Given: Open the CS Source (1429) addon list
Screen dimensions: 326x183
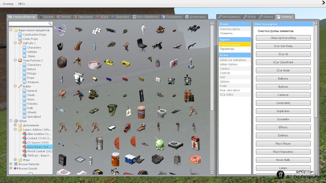Looking at the screenshot, I should coord(38,143).
